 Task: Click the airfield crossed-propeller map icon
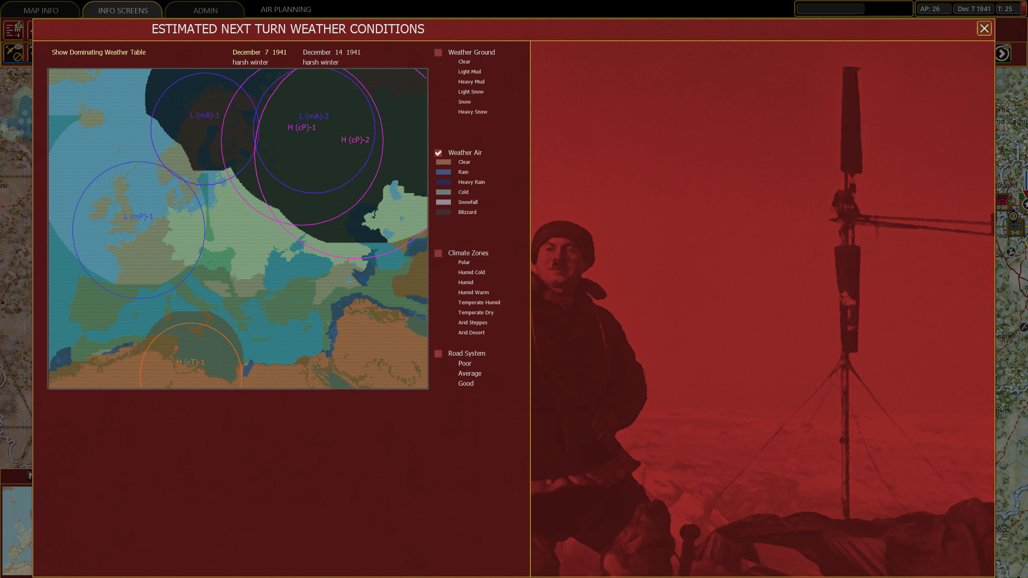click(x=1011, y=252)
